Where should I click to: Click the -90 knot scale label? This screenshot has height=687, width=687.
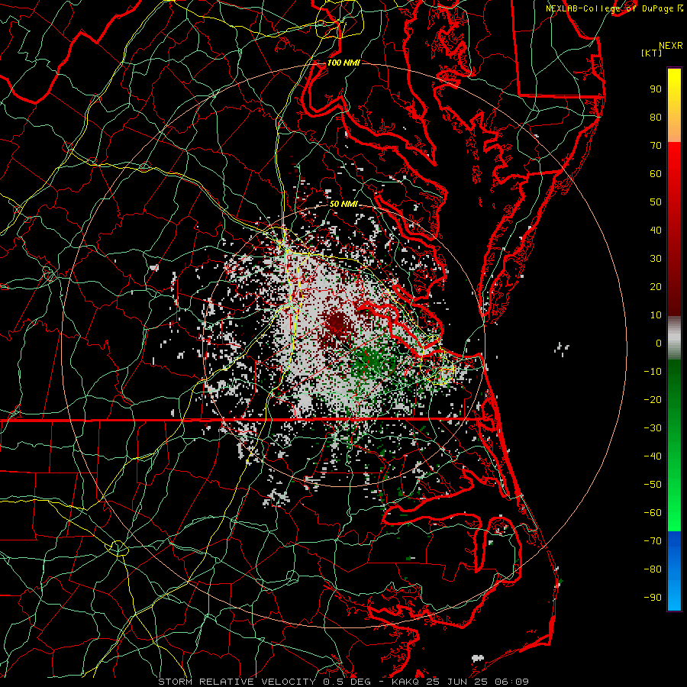point(653,598)
